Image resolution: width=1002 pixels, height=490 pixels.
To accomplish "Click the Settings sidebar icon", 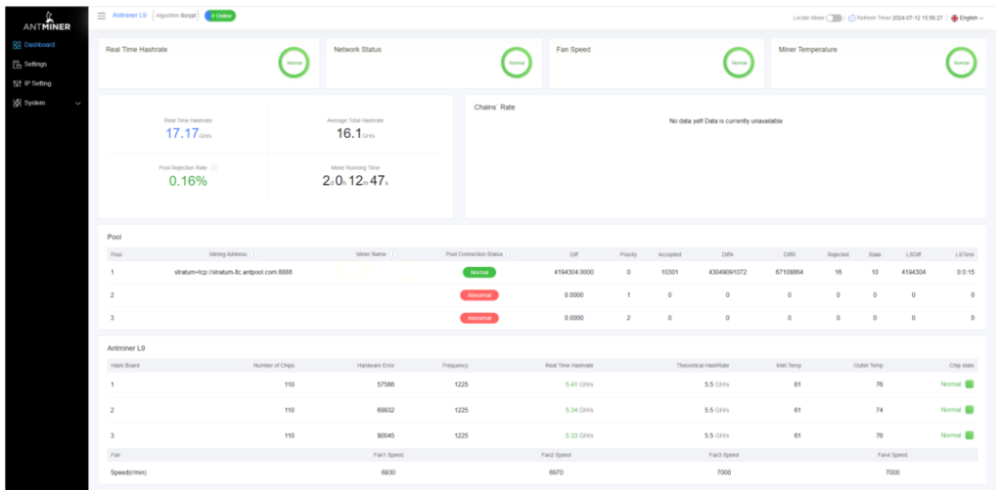I will [18, 64].
